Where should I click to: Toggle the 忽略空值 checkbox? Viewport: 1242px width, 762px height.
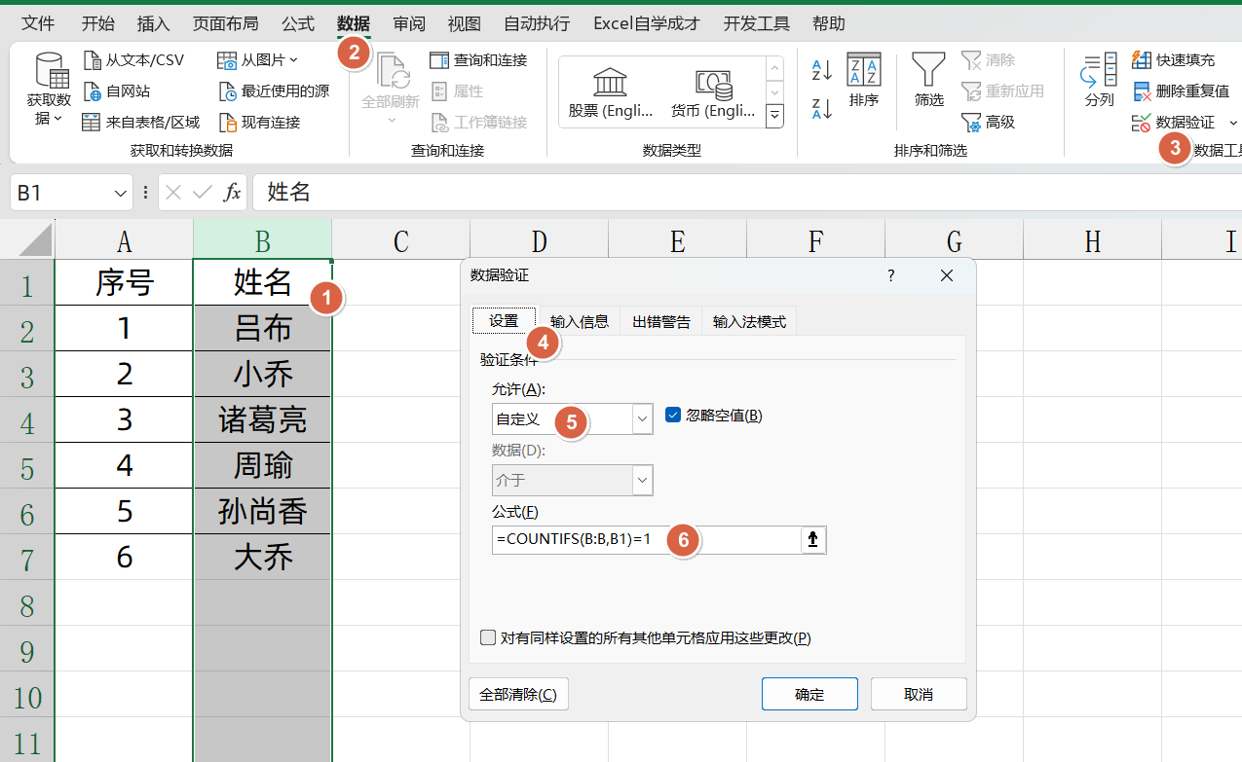(x=672, y=415)
